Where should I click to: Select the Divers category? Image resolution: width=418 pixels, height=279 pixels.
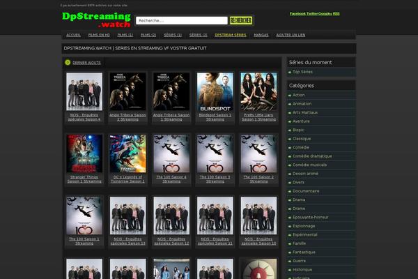(x=298, y=182)
